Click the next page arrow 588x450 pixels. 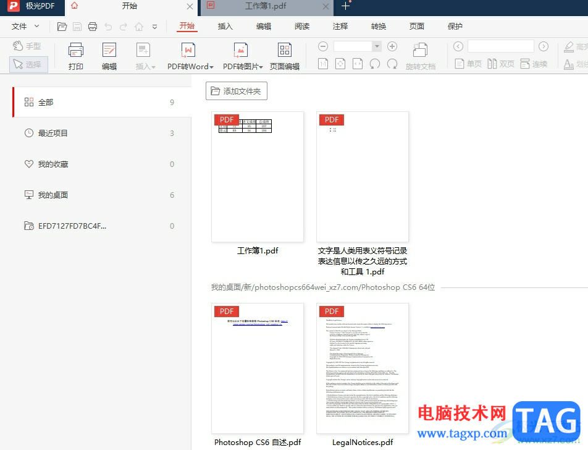click(x=544, y=46)
